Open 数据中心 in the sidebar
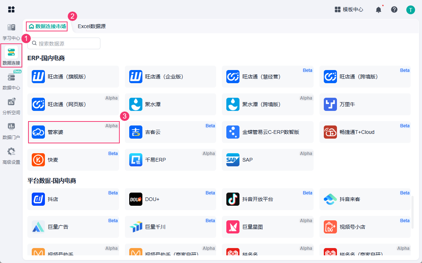This screenshot has height=263, width=422. point(11,81)
